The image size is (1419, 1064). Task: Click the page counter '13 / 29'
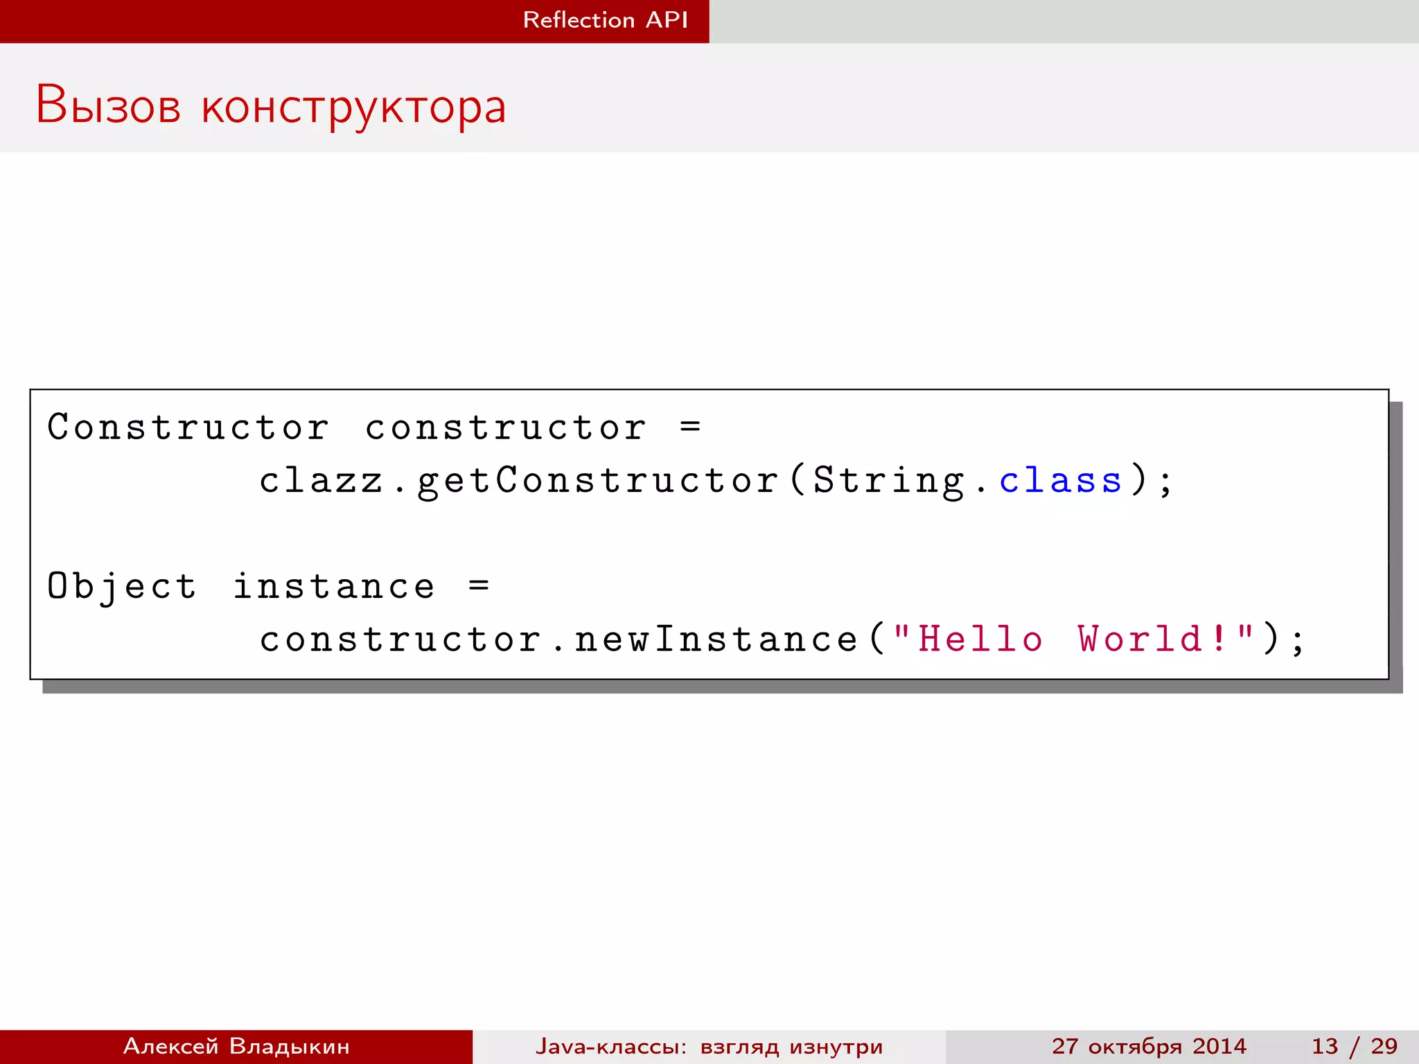pos(1354,1046)
